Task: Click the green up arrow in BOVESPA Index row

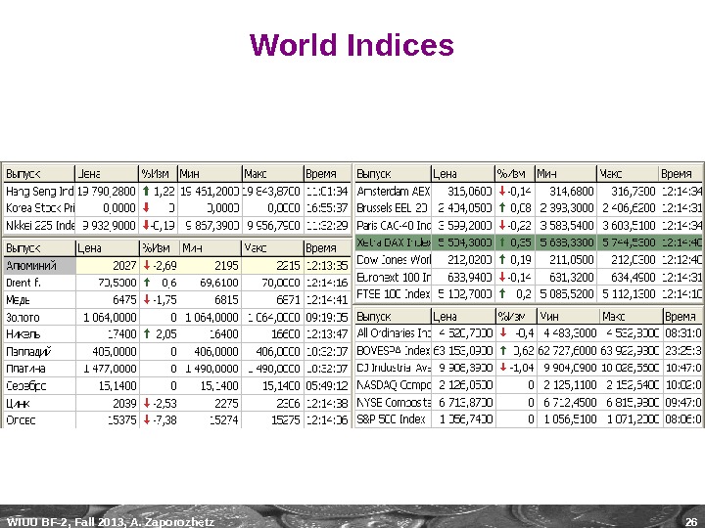Action: pyautogui.click(x=503, y=350)
